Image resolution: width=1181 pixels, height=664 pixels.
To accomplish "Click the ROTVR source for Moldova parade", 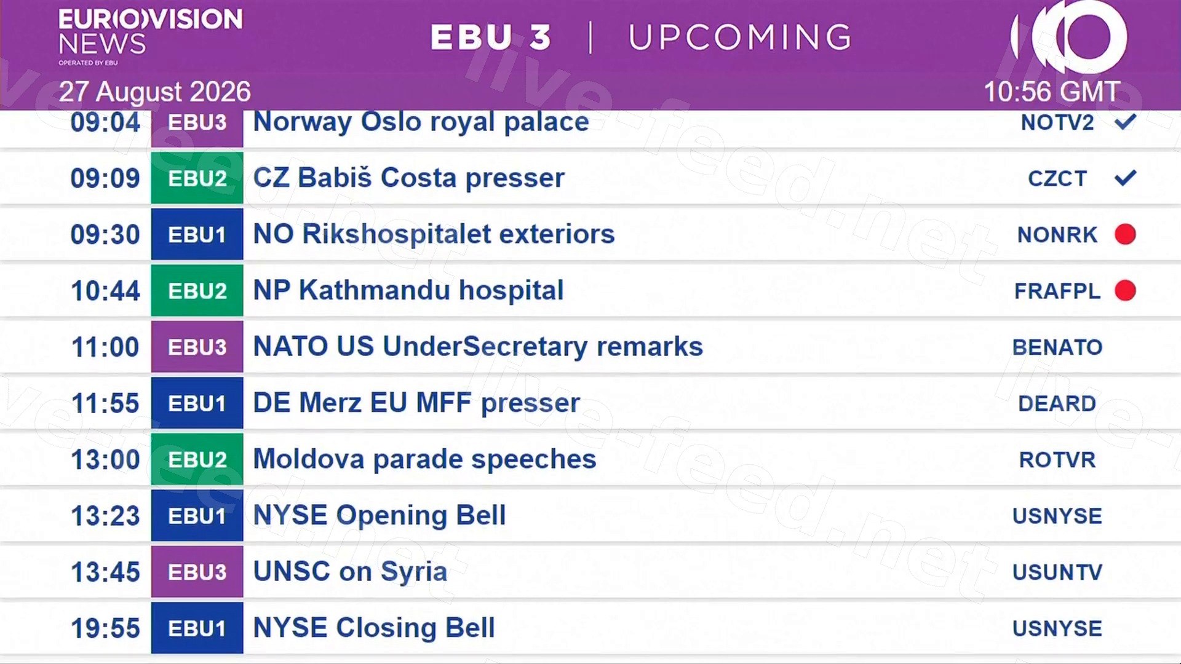I will tap(1057, 459).
